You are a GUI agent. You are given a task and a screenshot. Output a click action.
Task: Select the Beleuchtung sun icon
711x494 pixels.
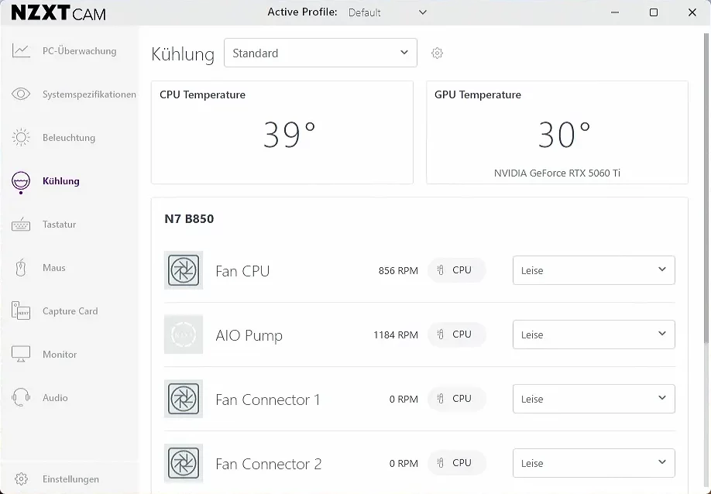[21, 138]
